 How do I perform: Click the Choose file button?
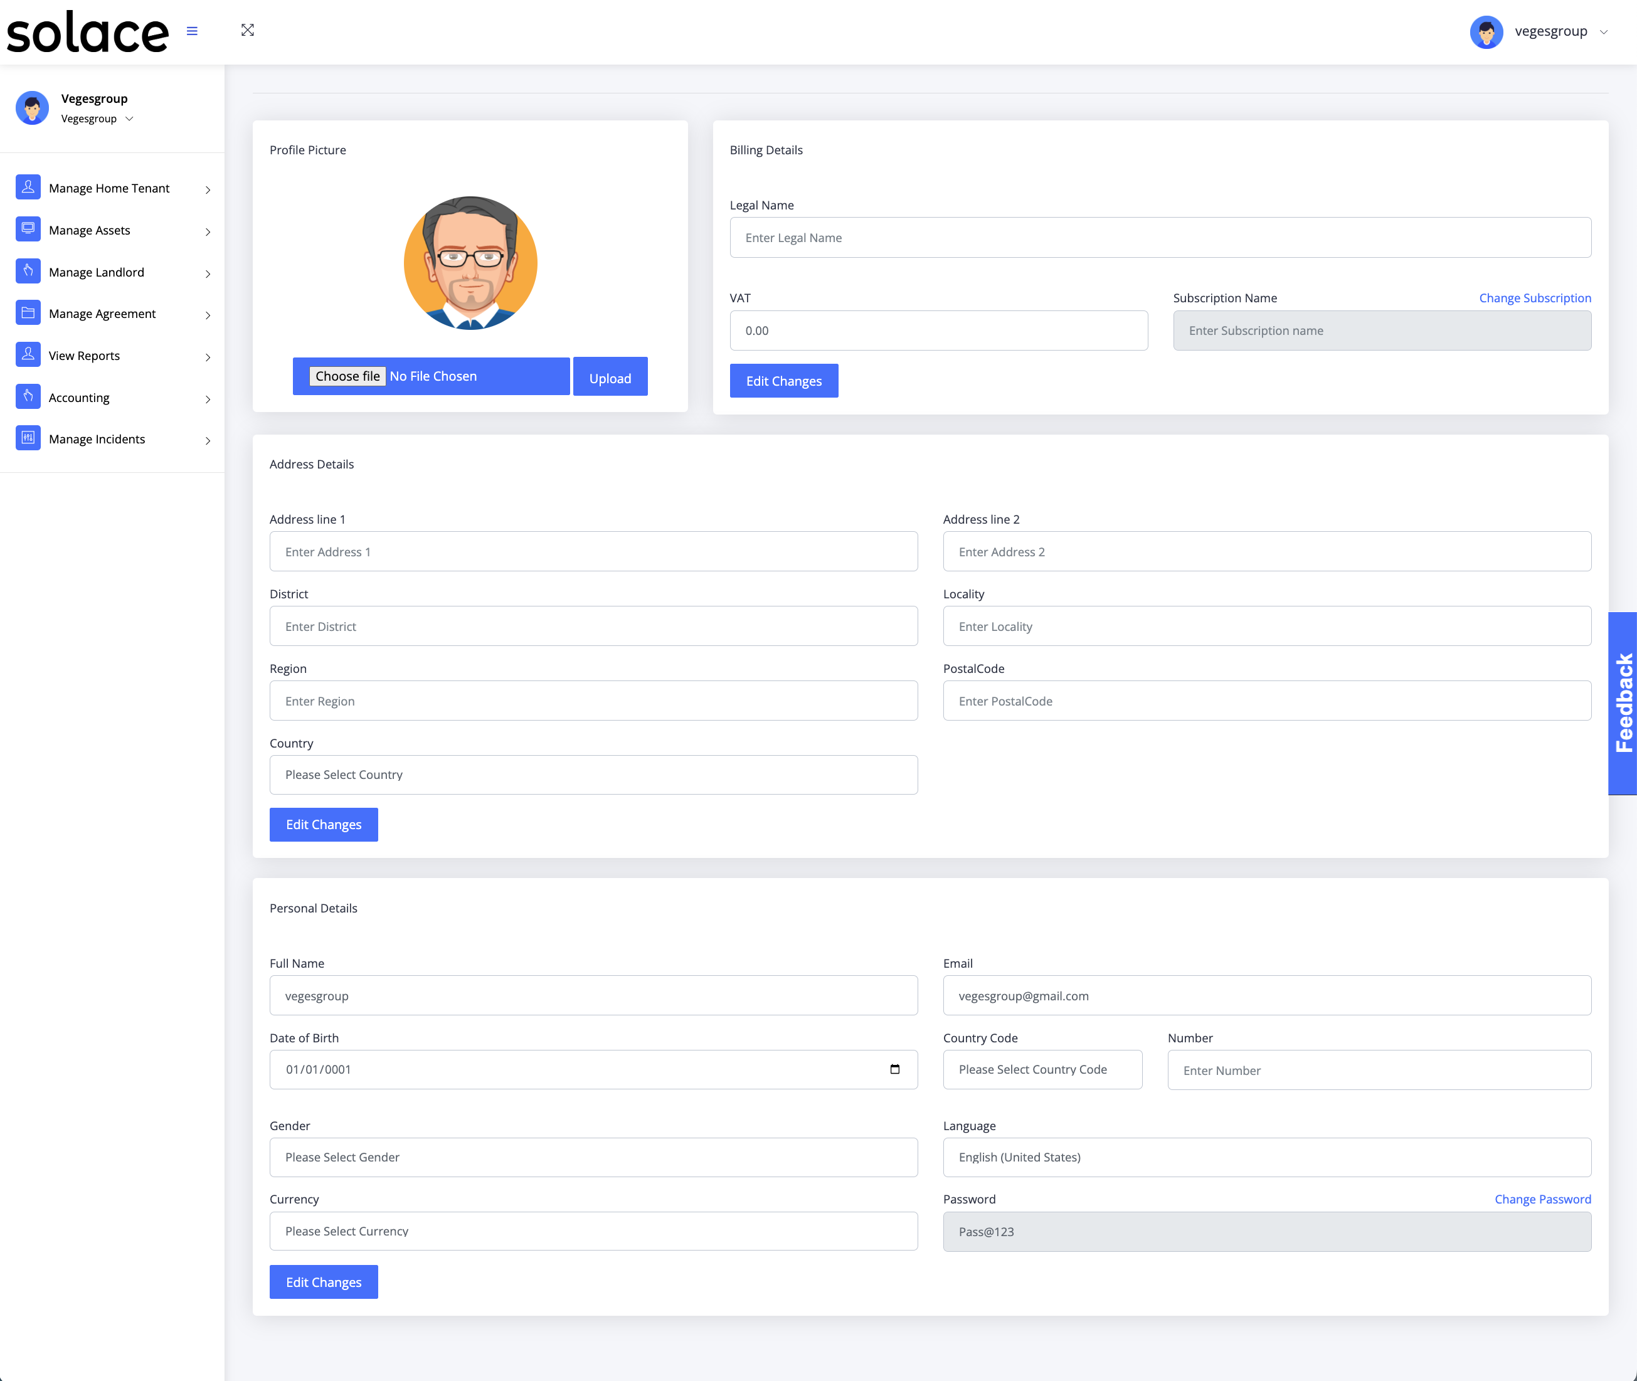coord(347,376)
